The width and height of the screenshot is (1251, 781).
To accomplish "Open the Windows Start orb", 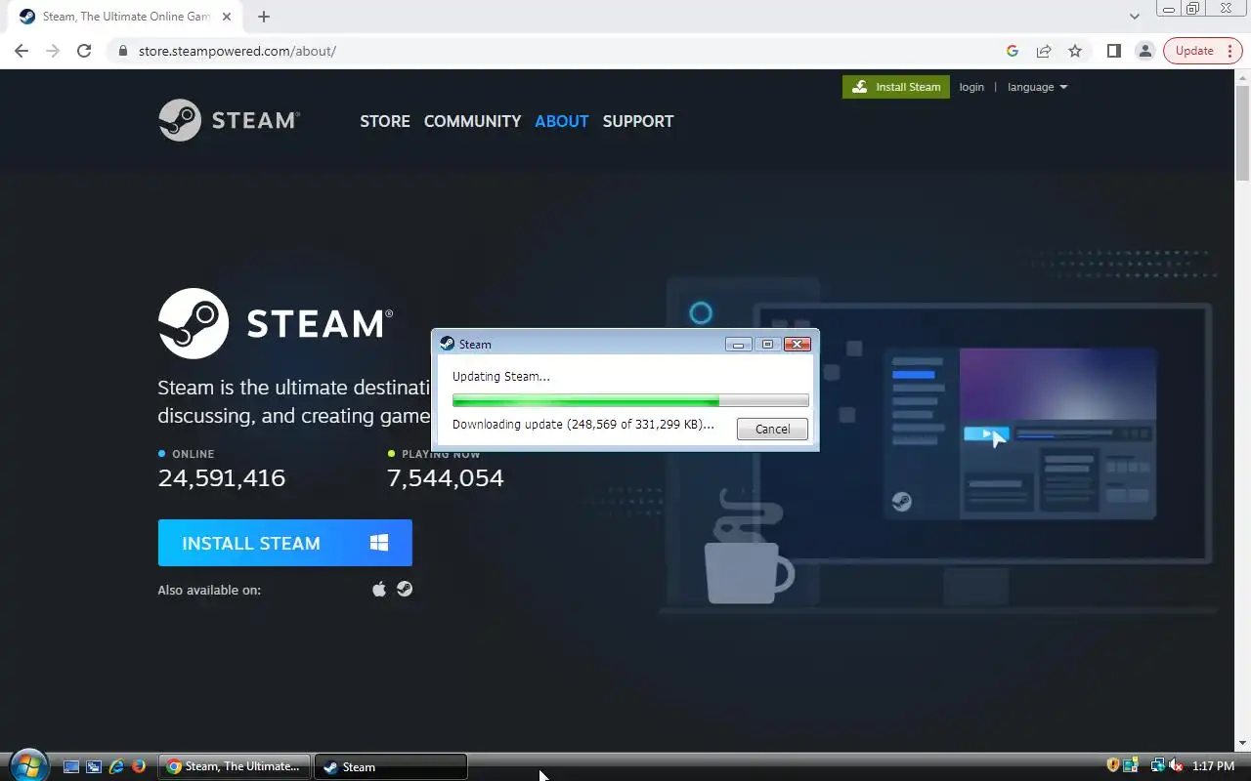I will point(28,765).
